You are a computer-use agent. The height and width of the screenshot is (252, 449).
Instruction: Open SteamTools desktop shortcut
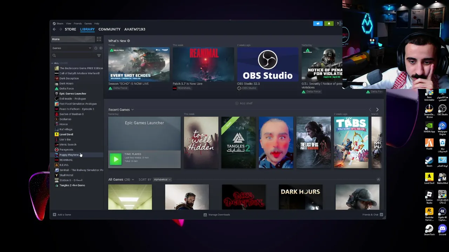pos(429,230)
